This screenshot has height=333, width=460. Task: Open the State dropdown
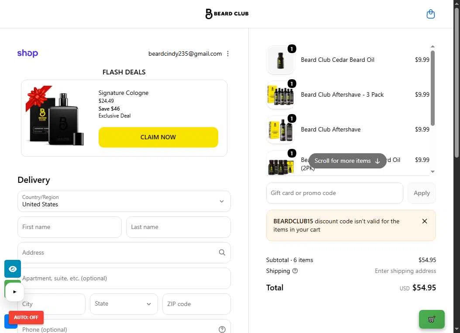(124, 304)
